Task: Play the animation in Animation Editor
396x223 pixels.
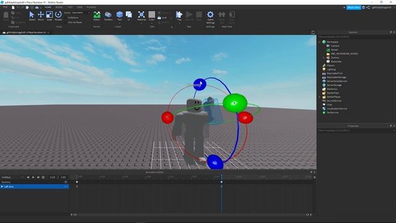Action: click(33, 177)
